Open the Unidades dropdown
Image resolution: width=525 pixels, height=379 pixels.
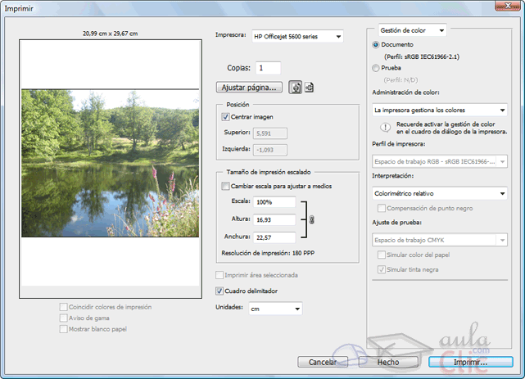pyautogui.click(x=275, y=309)
